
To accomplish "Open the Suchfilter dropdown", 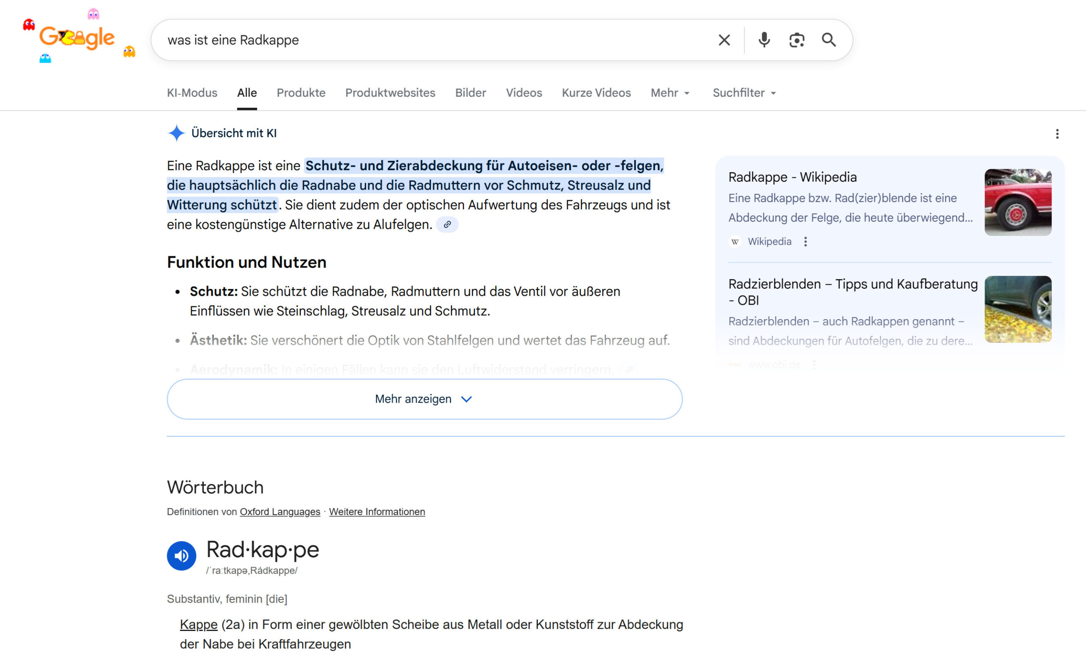I will coord(744,93).
